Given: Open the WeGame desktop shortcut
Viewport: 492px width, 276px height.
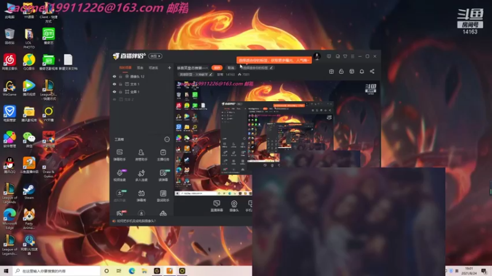Looking at the screenshot, I should (x=9, y=88).
